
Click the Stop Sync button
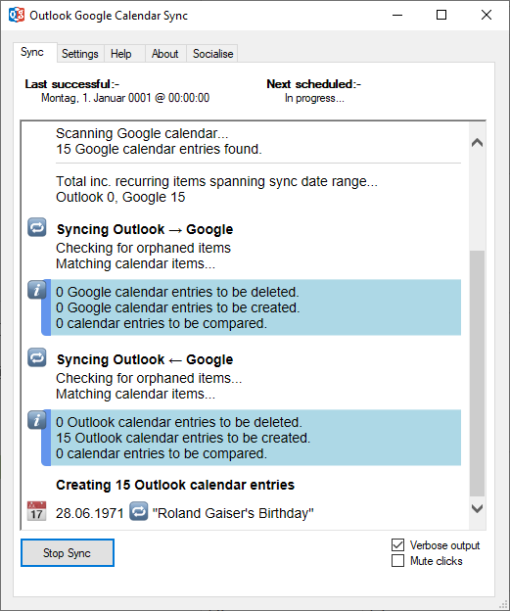[x=68, y=553]
